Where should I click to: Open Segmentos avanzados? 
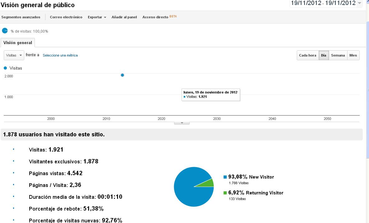point(21,17)
